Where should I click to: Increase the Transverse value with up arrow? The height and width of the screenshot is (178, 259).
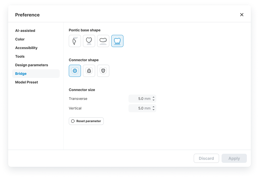(x=154, y=97)
